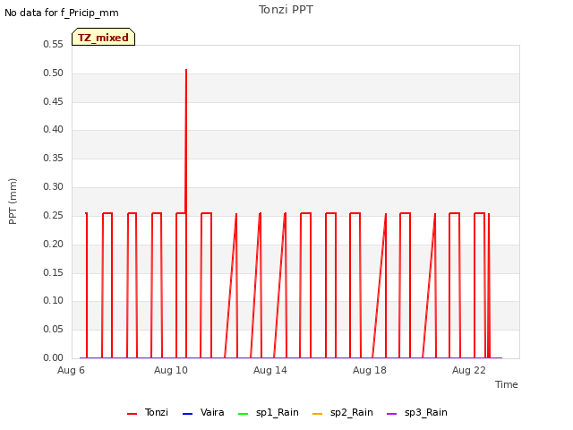Click the PPT (mm) y-axis label
This screenshot has width=573, height=430.
[x=13, y=202]
